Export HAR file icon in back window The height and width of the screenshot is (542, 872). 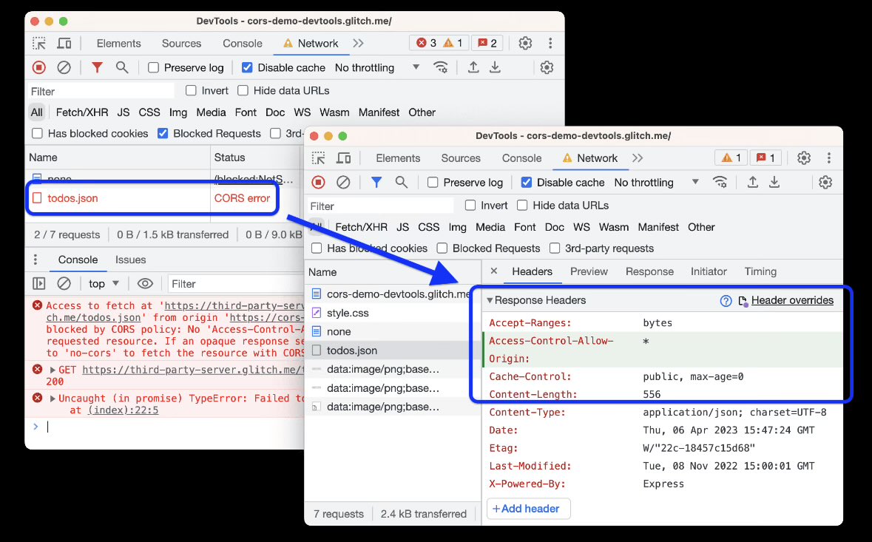click(x=495, y=68)
